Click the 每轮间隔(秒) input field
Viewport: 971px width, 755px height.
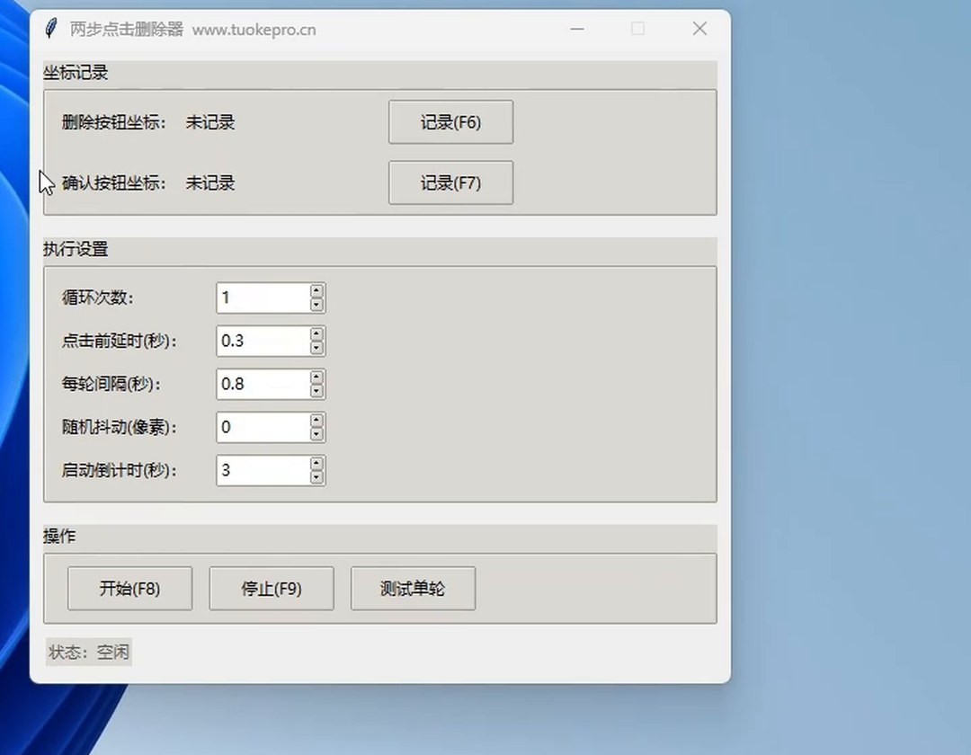click(x=263, y=385)
